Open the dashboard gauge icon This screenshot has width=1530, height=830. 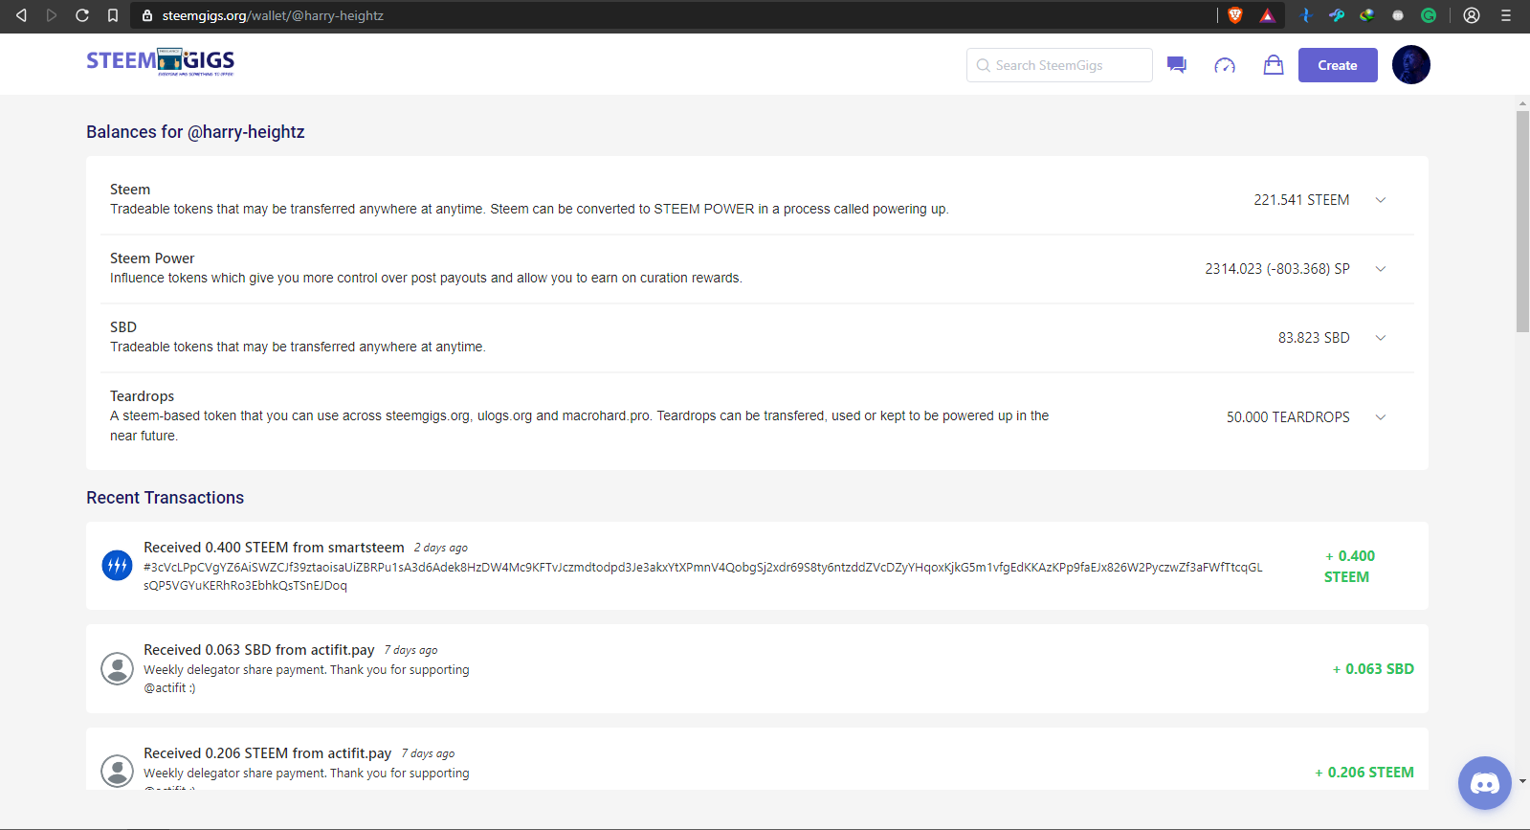(1225, 65)
